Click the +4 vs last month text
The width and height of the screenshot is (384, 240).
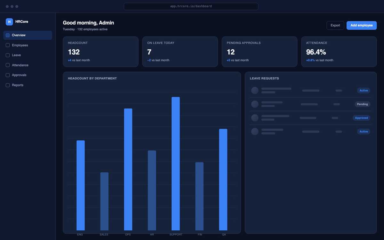pyautogui.click(x=79, y=60)
